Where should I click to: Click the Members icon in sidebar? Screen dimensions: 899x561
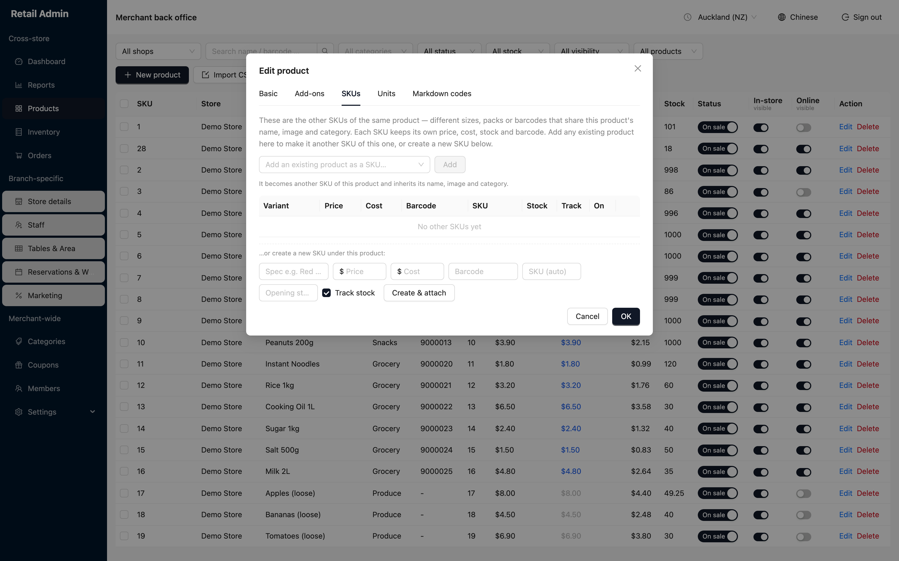pyautogui.click(x=18, y=388)
